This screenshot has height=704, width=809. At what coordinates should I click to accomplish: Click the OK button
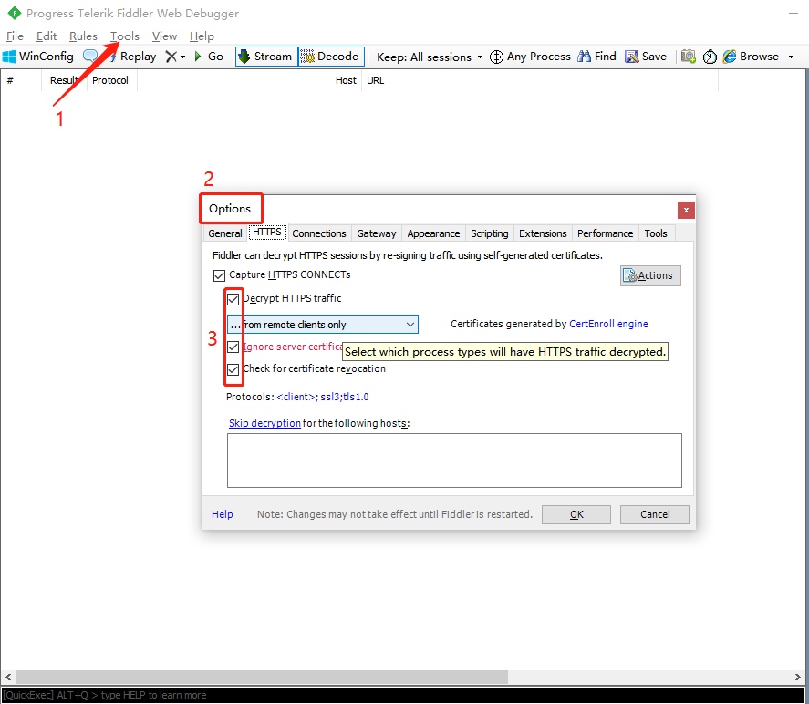[x=576, y=514]
